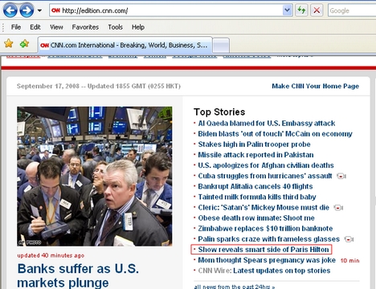Open Show reveals smart side of Paris Hilton

click(x=264, y=250)
